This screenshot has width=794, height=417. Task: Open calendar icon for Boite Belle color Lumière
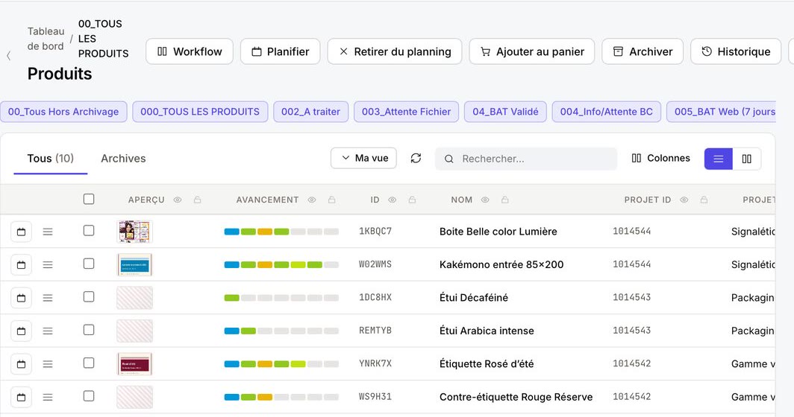click(21, 232)
